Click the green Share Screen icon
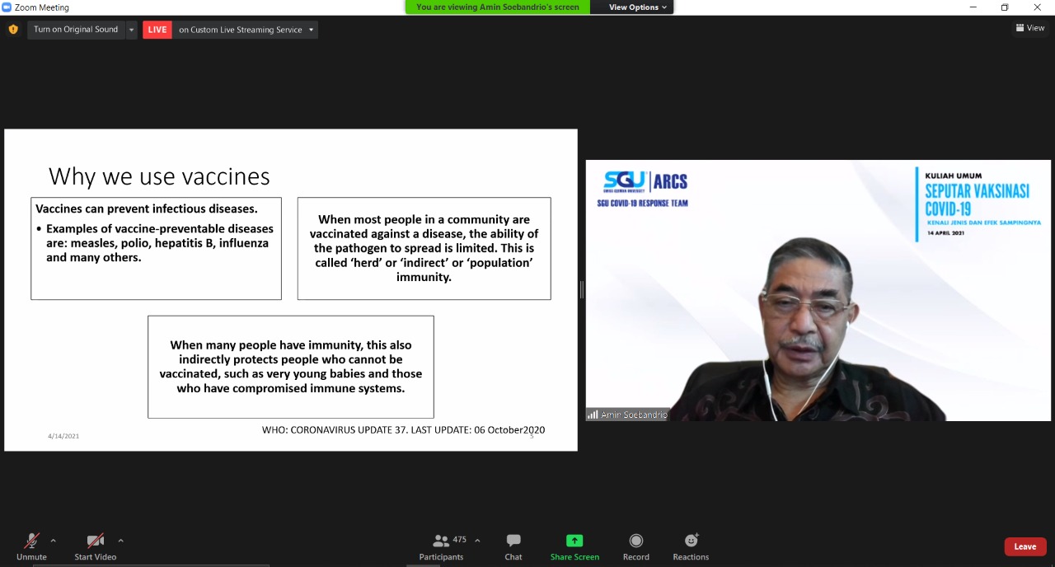This screenshot has width=1055, height=567. [x=574, y=541]
